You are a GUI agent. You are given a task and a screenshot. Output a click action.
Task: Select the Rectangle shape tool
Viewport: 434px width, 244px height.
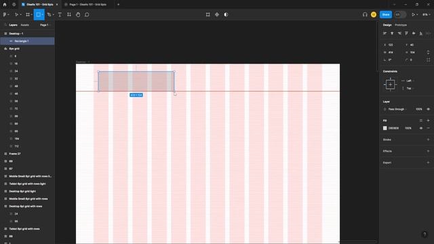pos(38,15)
